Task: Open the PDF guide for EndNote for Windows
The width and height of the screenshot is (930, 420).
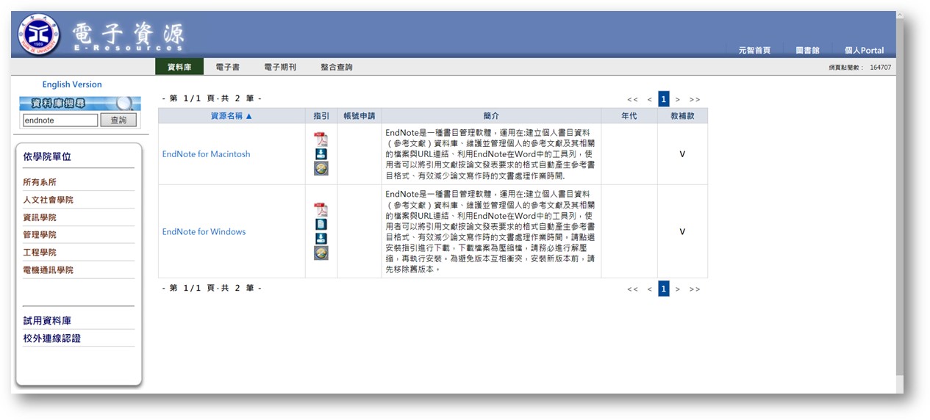Action: (x=321, y=210)
